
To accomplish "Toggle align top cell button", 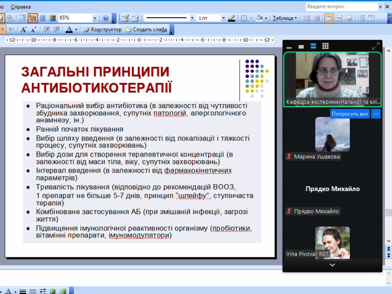I will (328, 18).
